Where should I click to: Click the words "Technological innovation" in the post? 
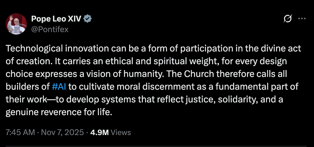coord(57,49)
